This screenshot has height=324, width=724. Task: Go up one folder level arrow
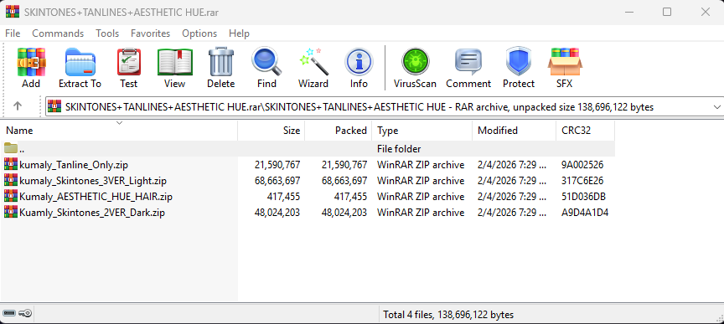(18, 106)
